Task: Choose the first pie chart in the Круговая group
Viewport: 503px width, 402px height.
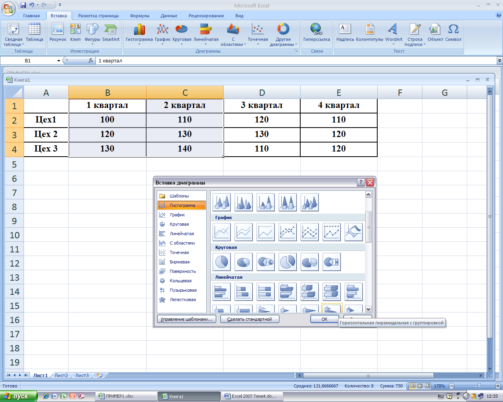Action: (x=222, y=262)
